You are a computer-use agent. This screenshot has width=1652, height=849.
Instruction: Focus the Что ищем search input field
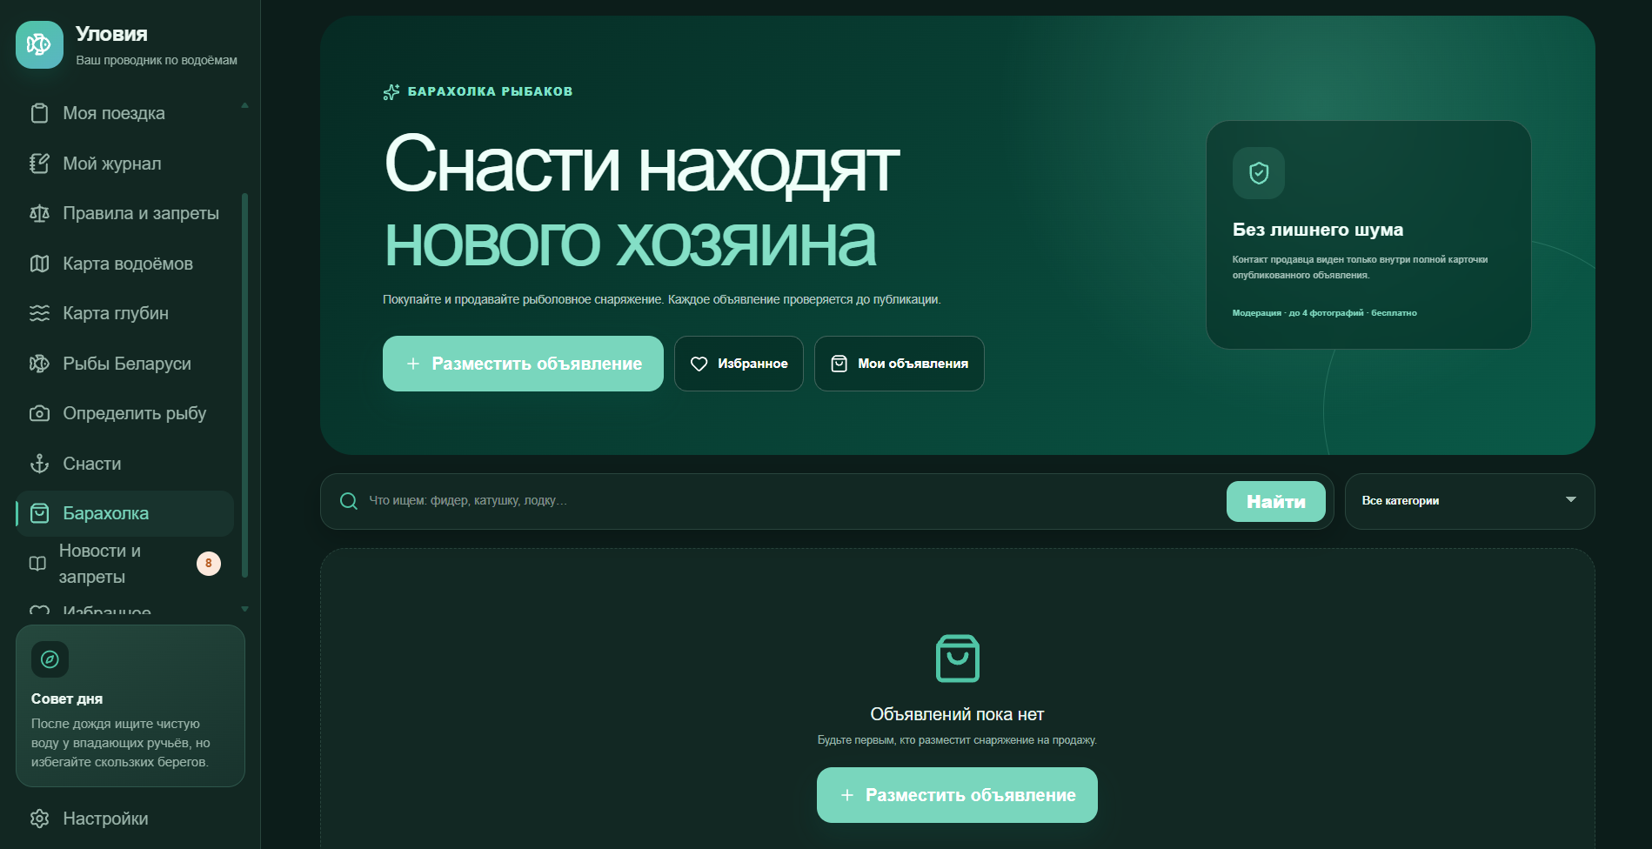pyautogui.click(x=792, y=501)
